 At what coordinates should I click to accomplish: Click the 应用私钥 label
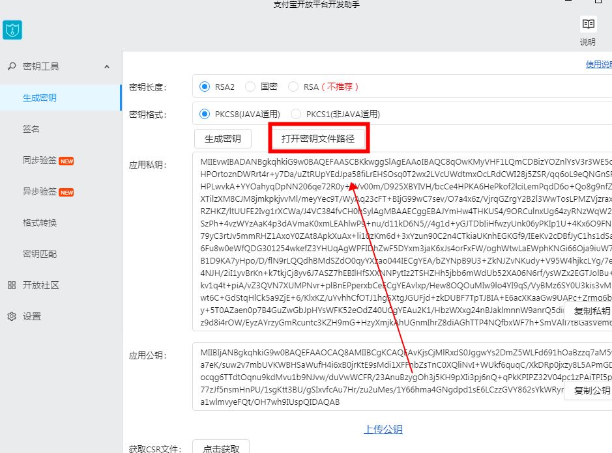pyautogui.click(x=148, y=165)
